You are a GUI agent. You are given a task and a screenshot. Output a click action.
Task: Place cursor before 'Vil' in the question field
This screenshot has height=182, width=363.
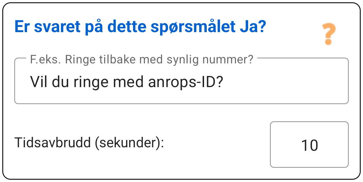(30, 82)
